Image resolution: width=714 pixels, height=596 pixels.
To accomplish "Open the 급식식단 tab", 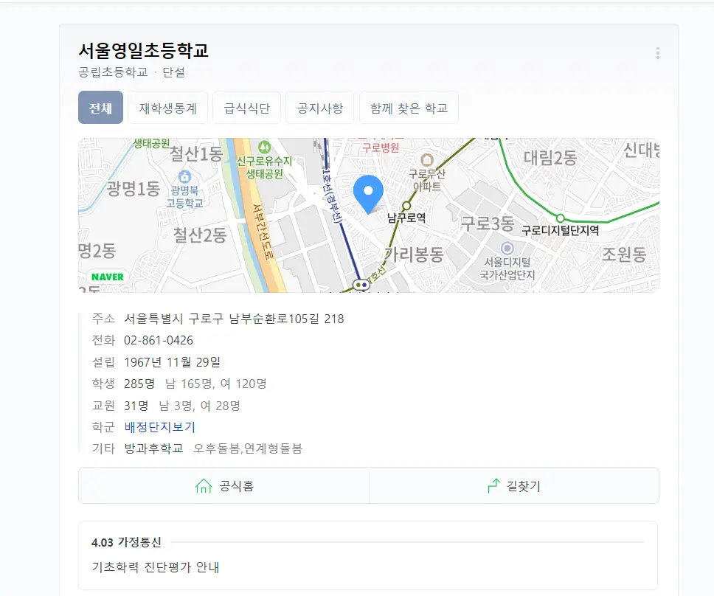I will (247, 108).
